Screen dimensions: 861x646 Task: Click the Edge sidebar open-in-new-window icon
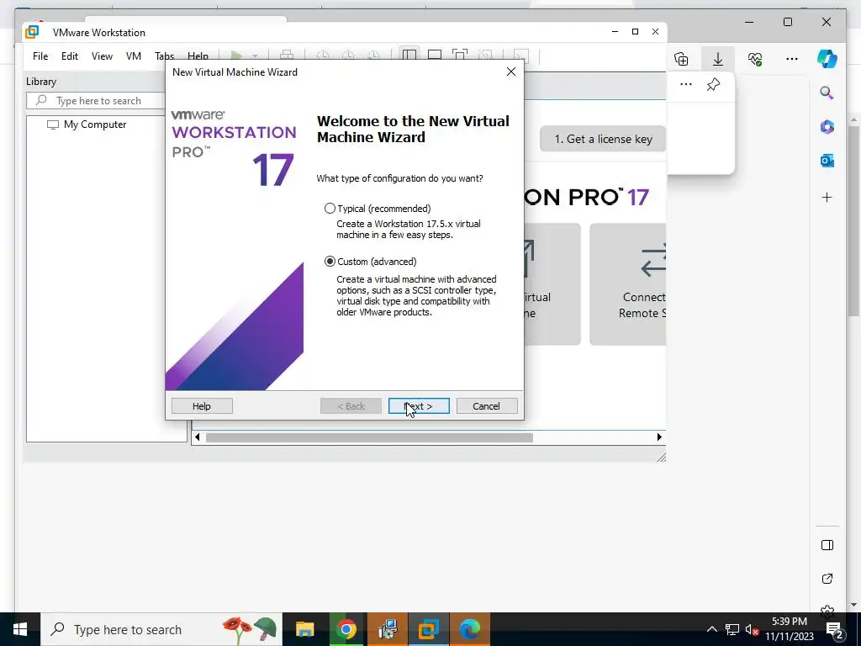[x=827, y=579]
